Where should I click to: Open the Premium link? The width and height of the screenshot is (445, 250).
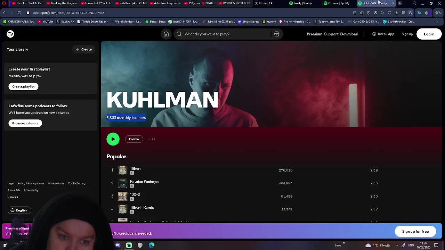[x=314, y=34]
